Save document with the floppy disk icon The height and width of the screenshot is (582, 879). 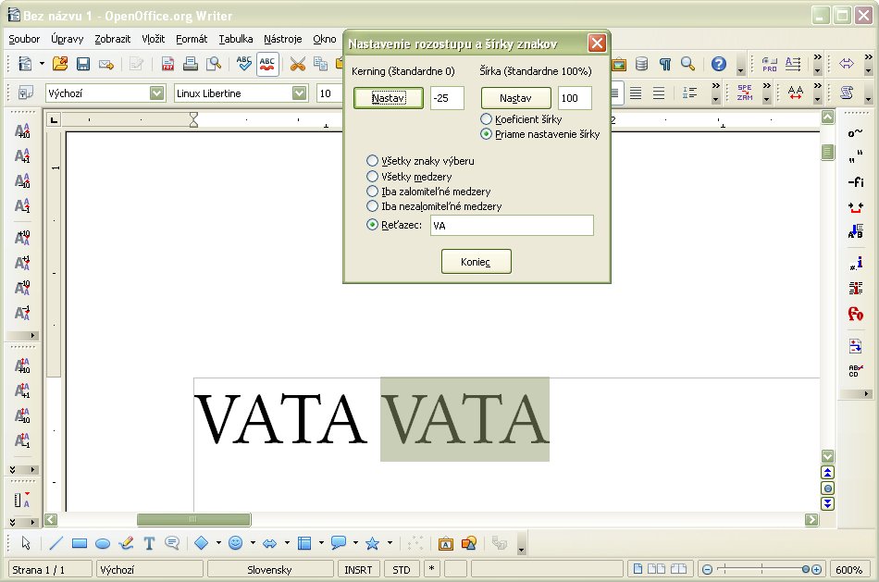83,64
